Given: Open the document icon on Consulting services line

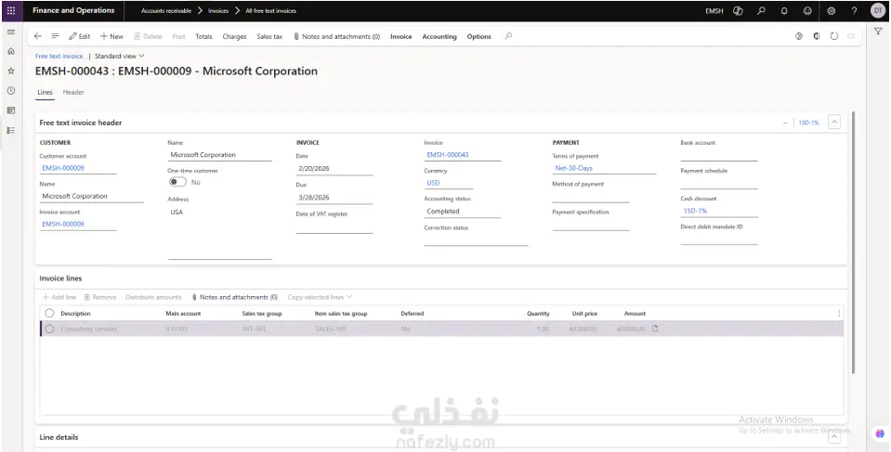Looking at the screenshot, I should (655, 329).
